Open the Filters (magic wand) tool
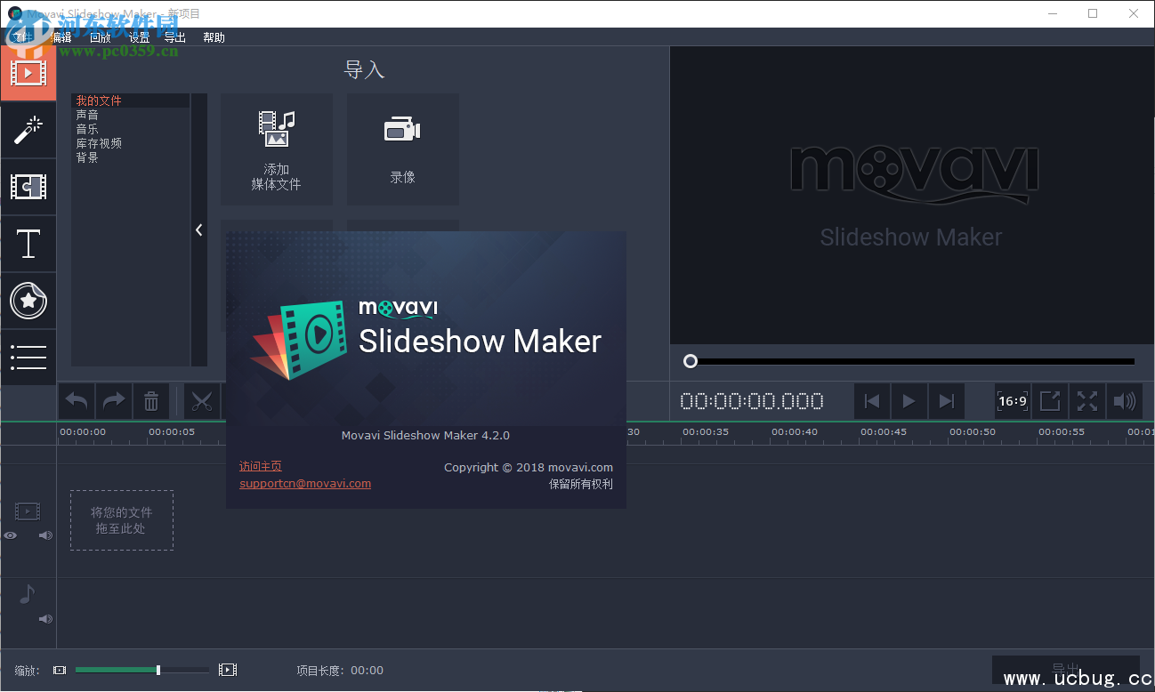The width and height of the screenshot is (1155, 692). click(x=28, y=131)
